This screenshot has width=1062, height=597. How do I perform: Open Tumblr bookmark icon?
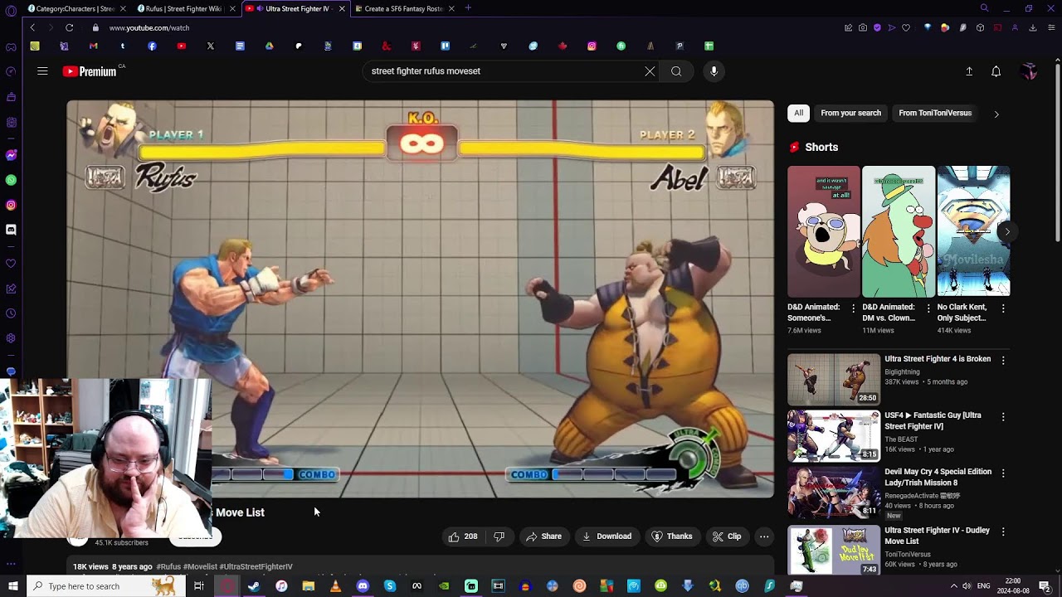tap(123, 46)
